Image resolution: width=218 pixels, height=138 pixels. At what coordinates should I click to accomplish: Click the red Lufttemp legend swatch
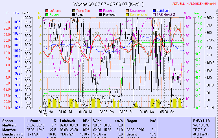[47, 11]
